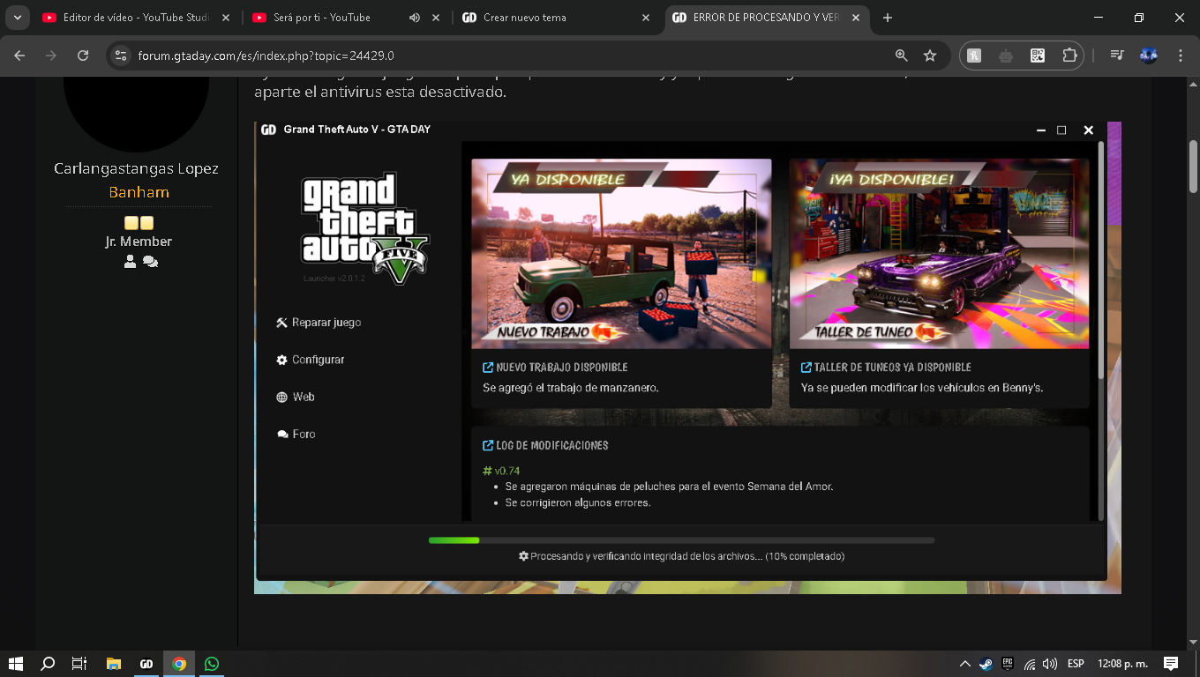Open GTA DAY launcher from taskbar

point(146,664)
